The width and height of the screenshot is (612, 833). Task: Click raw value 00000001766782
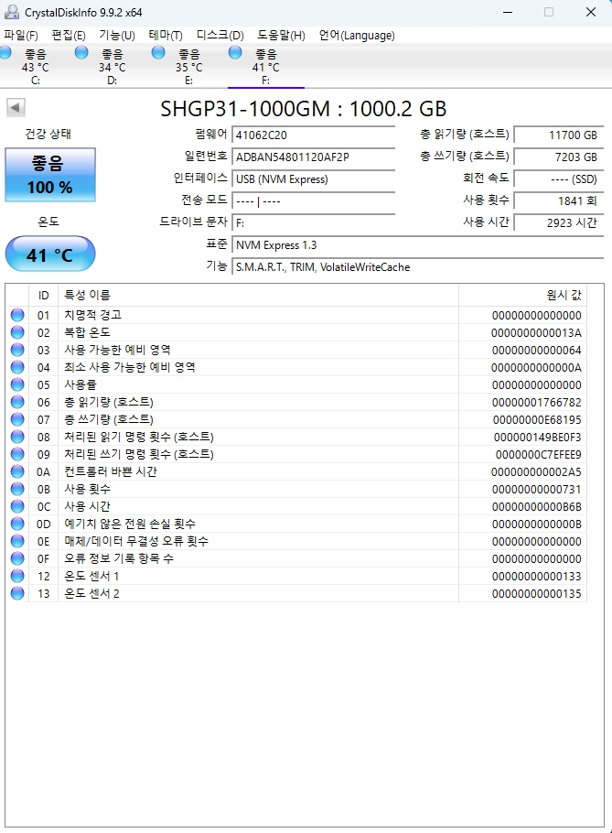[x=536, y=403]
